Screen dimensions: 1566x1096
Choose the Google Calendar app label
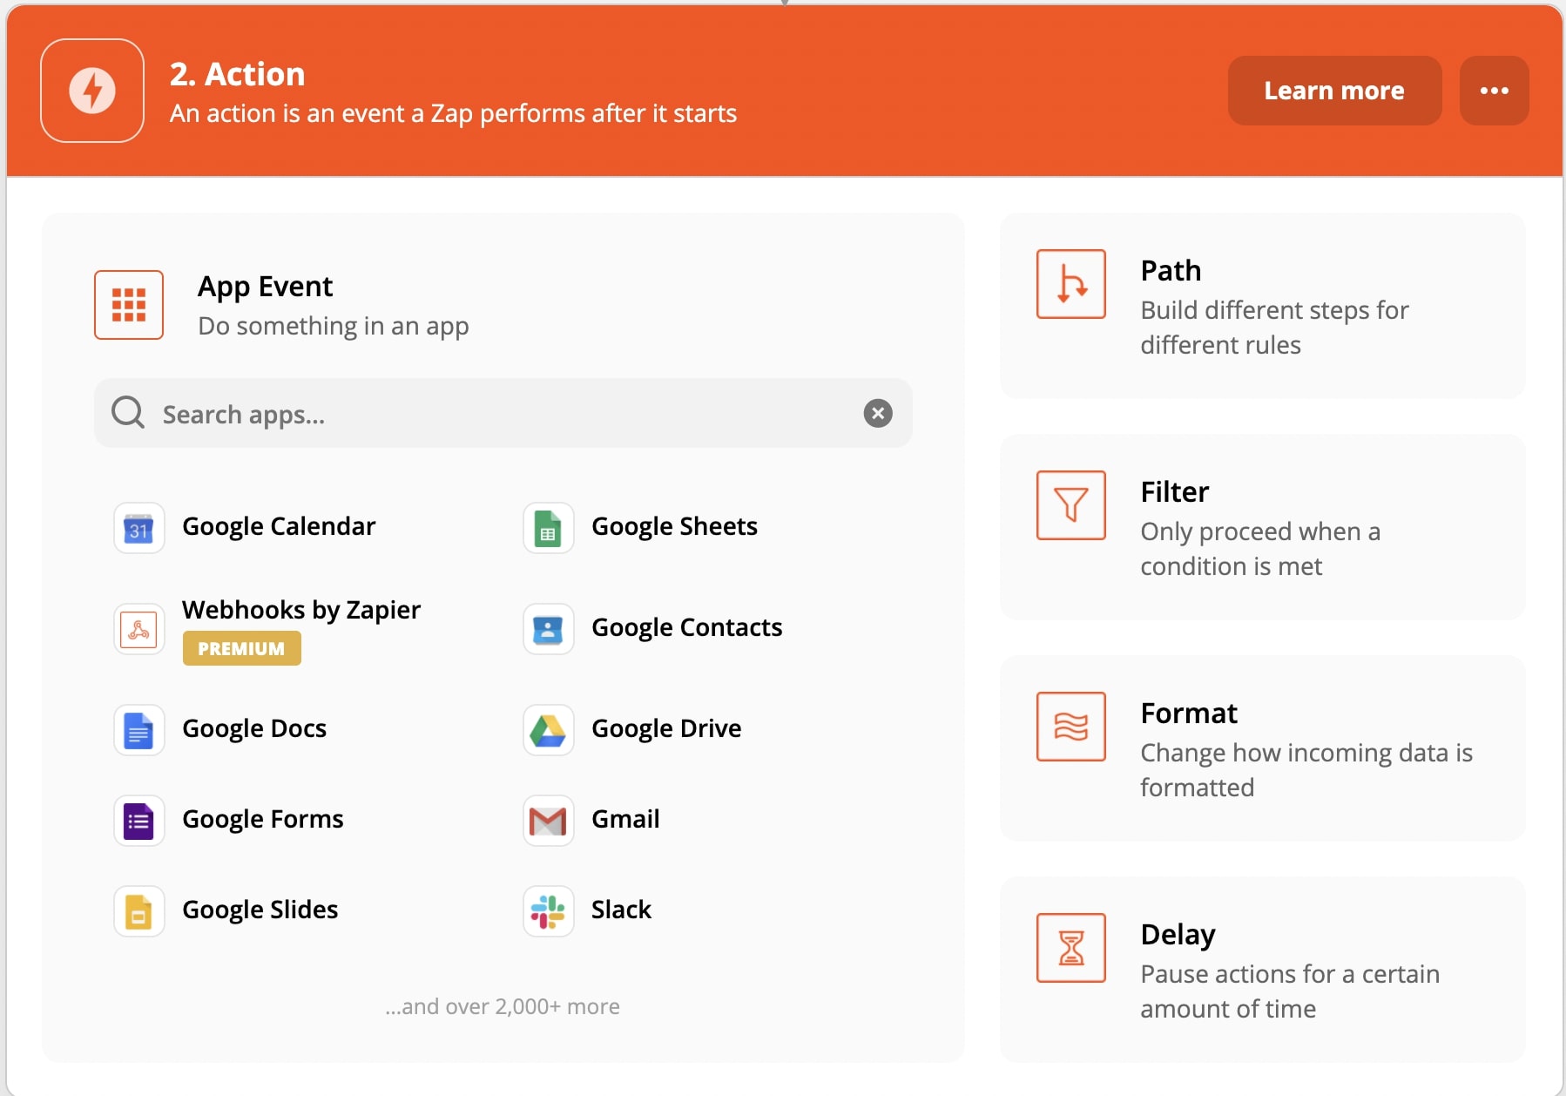279,526
